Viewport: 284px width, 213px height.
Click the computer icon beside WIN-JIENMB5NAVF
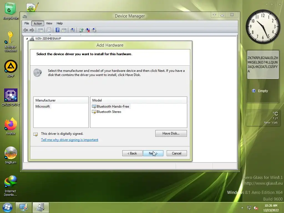[x=32, y=39]
